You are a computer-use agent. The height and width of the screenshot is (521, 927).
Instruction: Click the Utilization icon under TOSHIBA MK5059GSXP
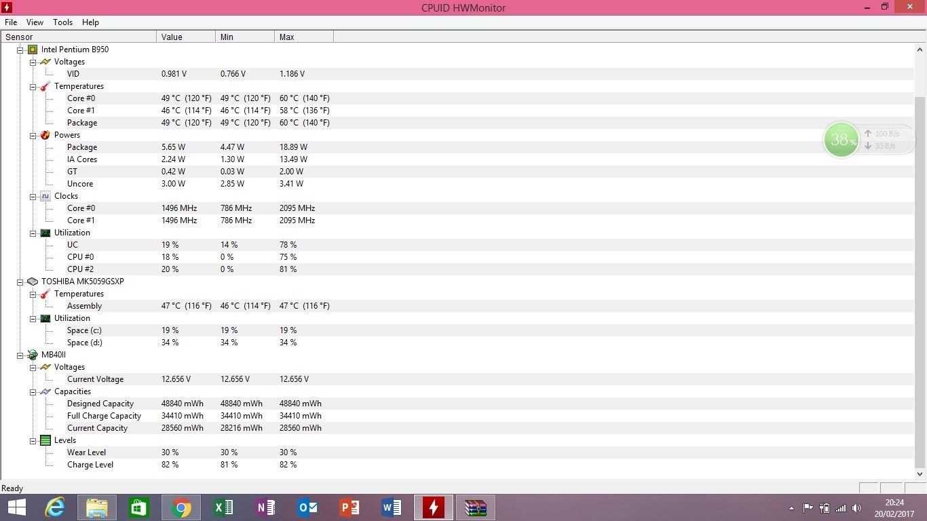click(x=45, y=318)
